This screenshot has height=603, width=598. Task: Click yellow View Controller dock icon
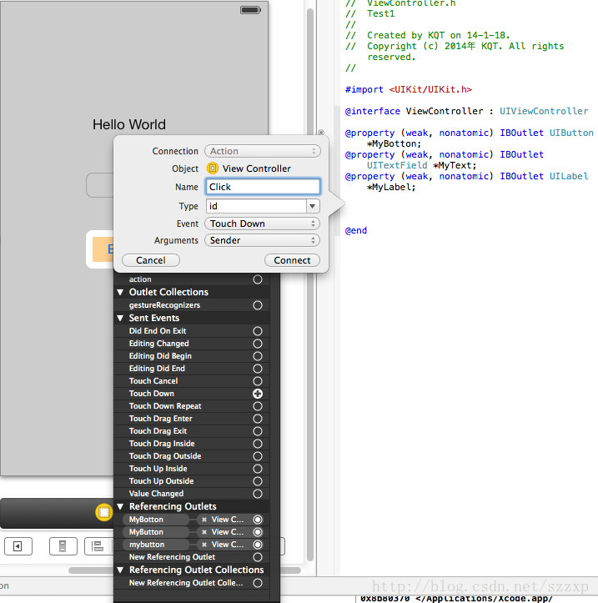click(x=103, y=512)
